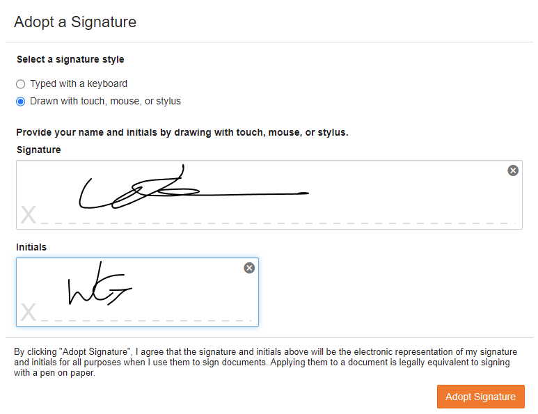Viewport: 538px width, 414px height.
Task: Select the 'Typed with a keyboard' radio button
Action: click(21, 84)
